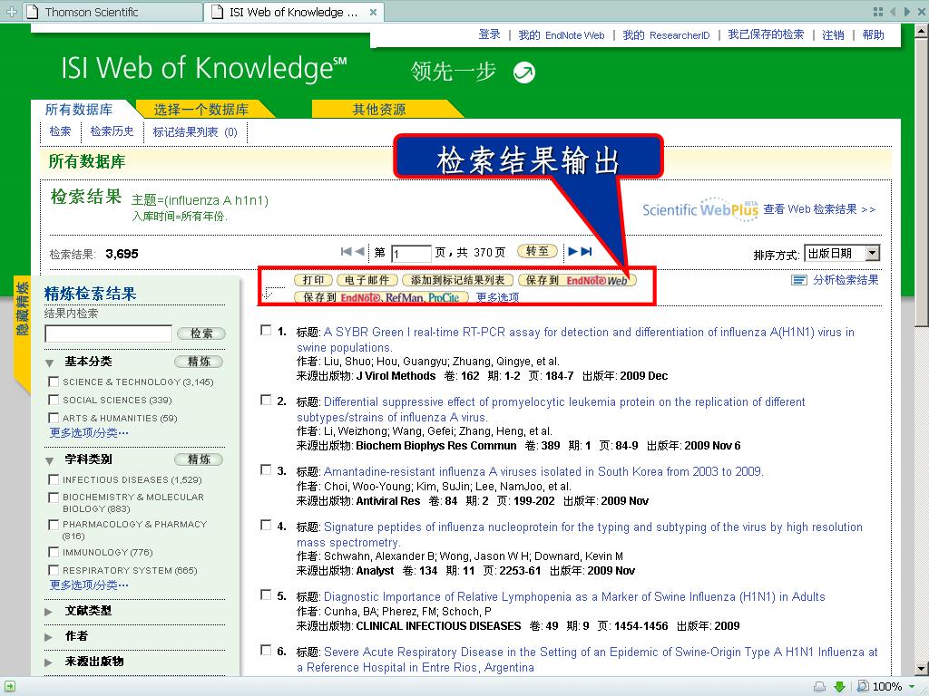Image resolution: width=929 pixels, height=696 pixels.
Task: Click the 检索 button in refine panel
Action: [x=201, y=333]
